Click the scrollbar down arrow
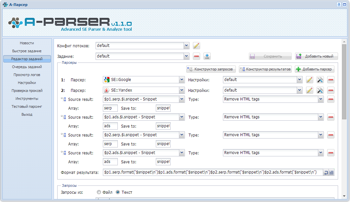The height and width of the screenshot is (202, 350). 344,196
